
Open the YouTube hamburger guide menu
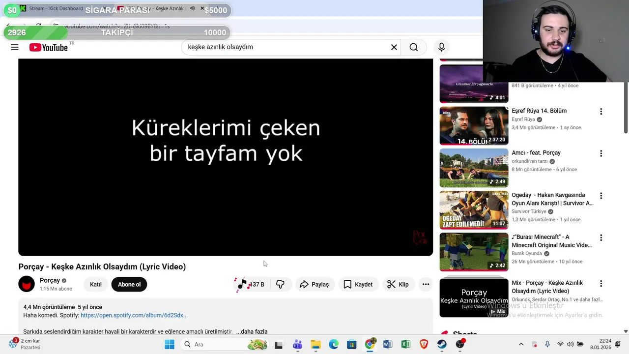click(x=15, y=47)
